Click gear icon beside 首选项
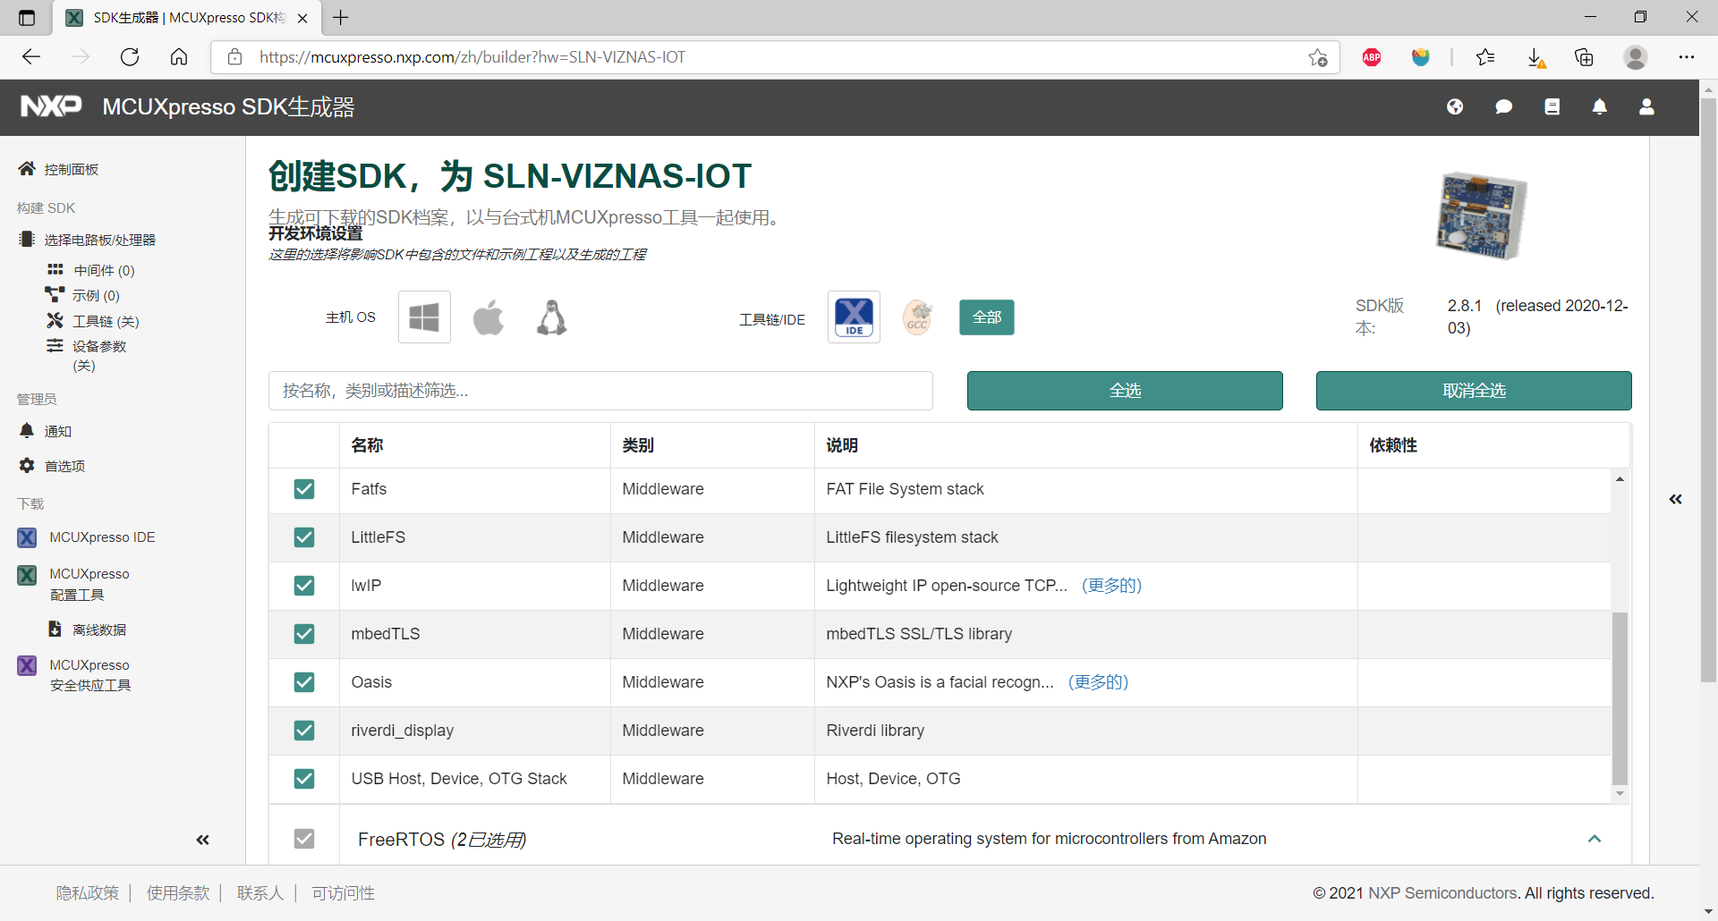 coord(27,465)
